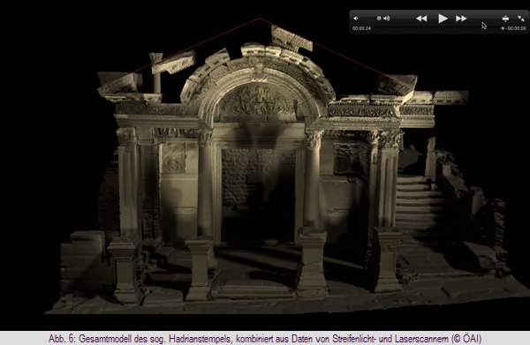Exit full screen using the inward arrows icon

(x=521, y=19)
